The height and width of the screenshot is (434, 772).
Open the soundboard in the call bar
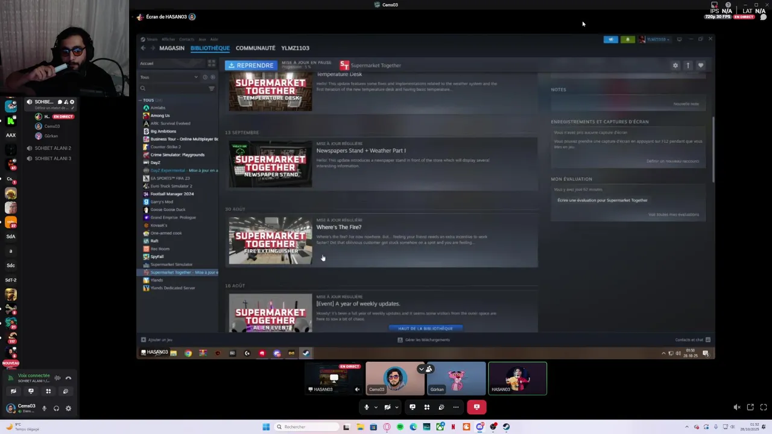441,407
